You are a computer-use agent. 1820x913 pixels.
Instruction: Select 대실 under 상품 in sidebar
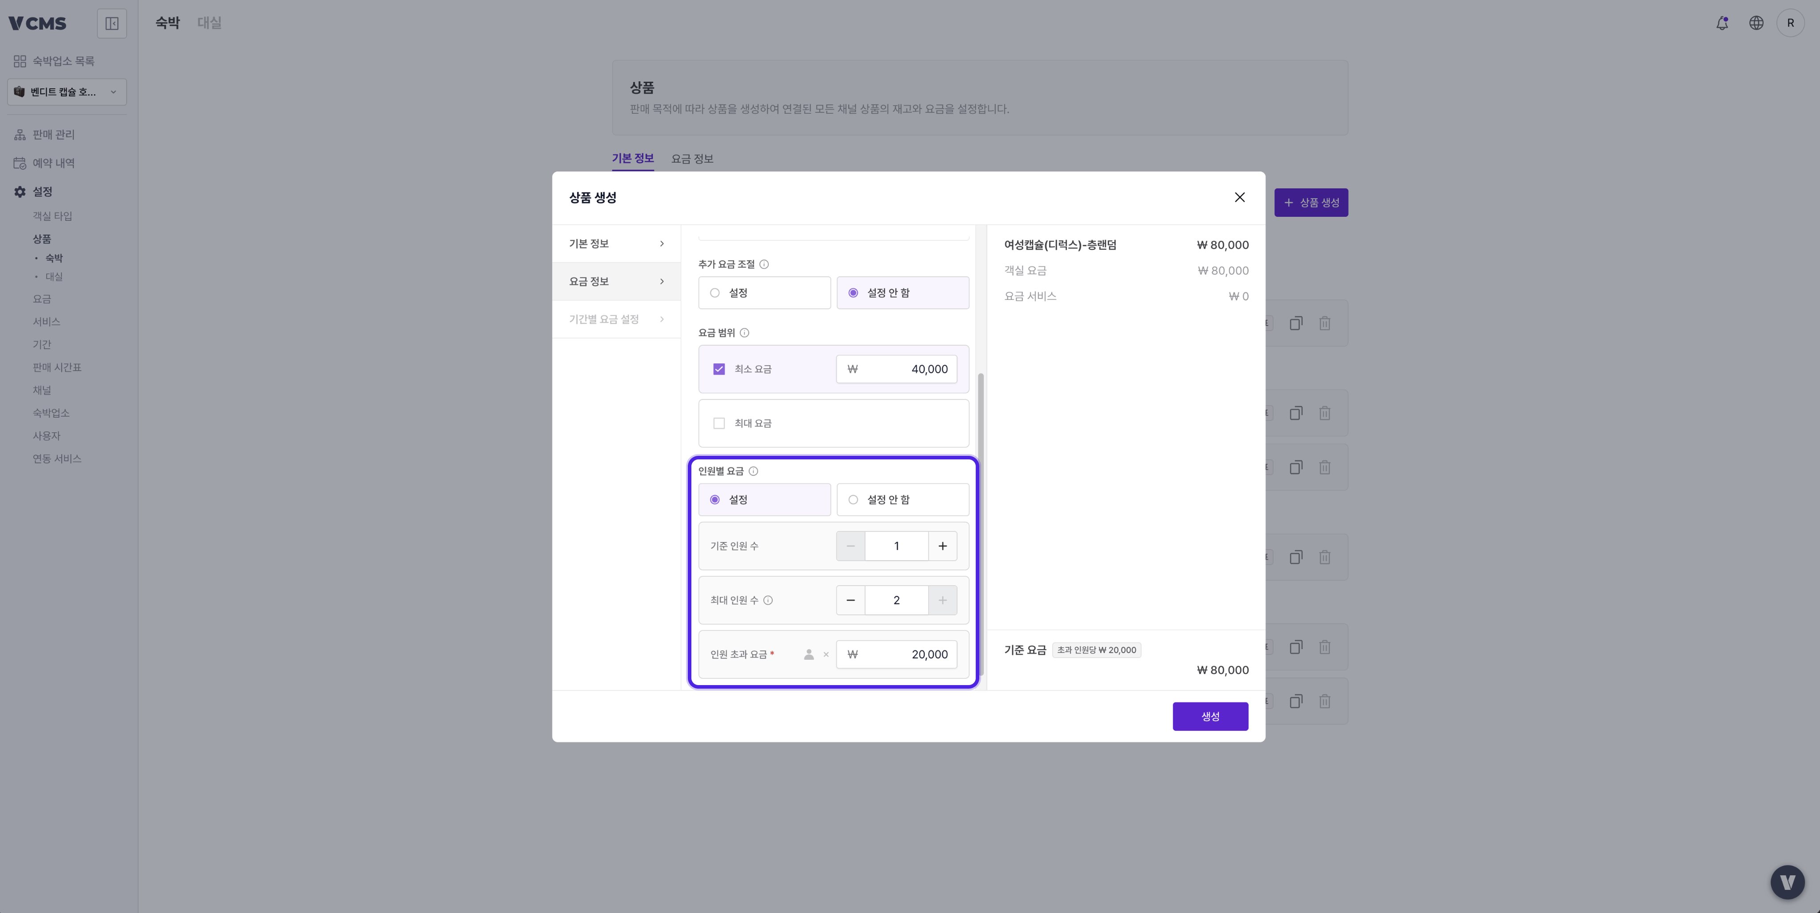point(54,276)
